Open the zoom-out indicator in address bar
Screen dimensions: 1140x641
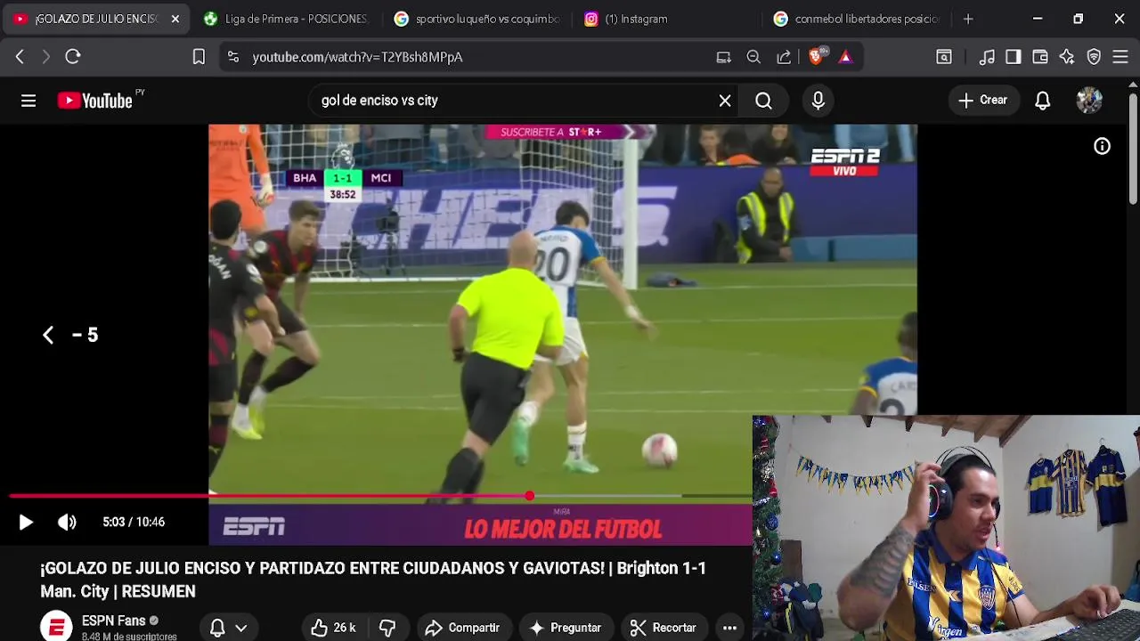click(753, 57)
